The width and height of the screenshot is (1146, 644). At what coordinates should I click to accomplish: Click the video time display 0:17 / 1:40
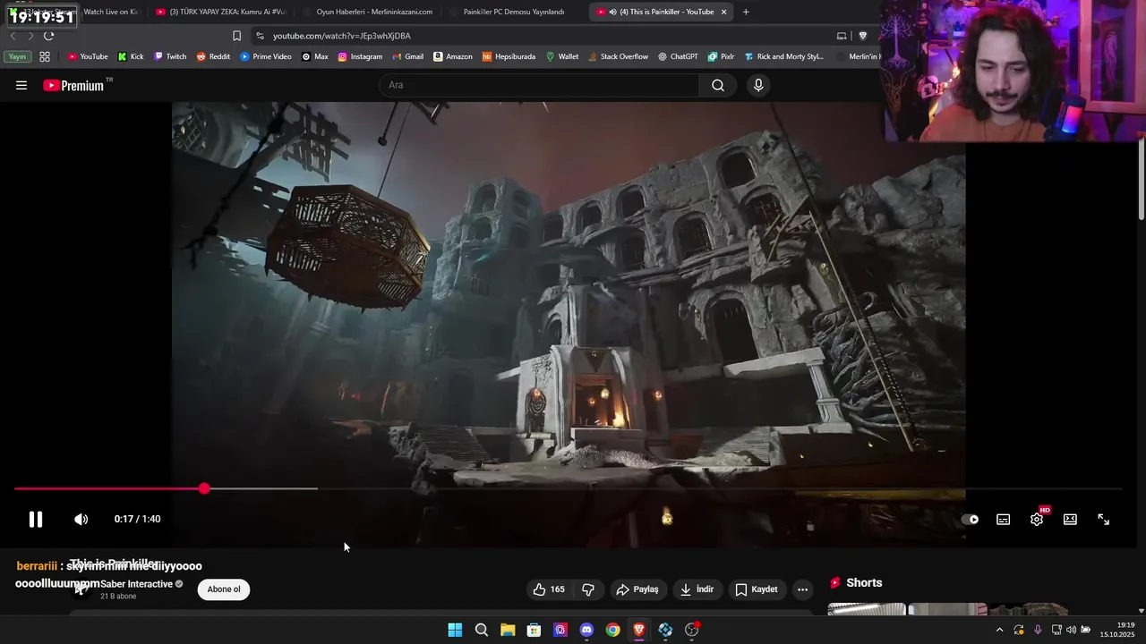point(137,519)
